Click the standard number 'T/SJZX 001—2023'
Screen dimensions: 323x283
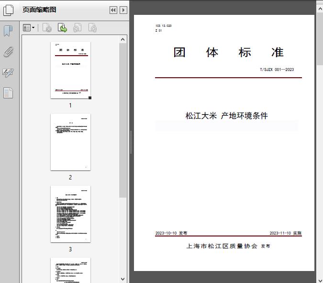point(277,70)
